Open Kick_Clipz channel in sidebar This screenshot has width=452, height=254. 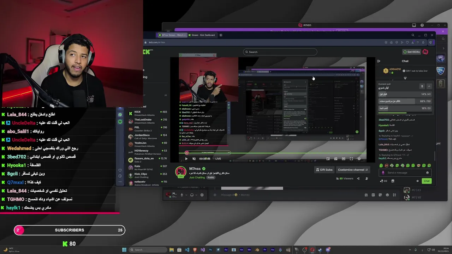pos(147,175)
